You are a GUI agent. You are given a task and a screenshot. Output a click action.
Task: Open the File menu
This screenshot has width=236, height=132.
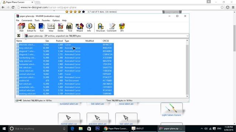18,21
